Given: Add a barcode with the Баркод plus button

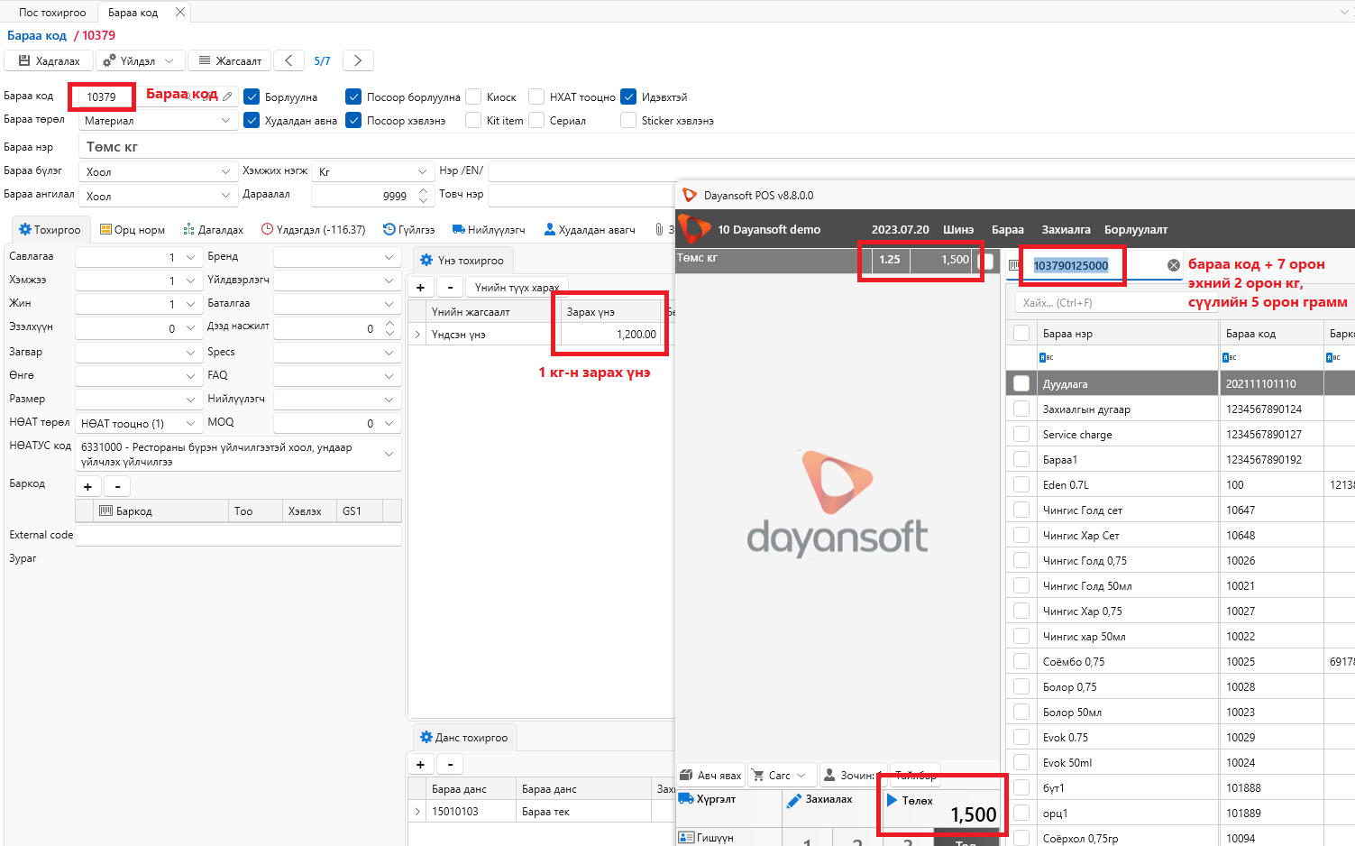Looking at the screenshot, I should tap(88, 487).
